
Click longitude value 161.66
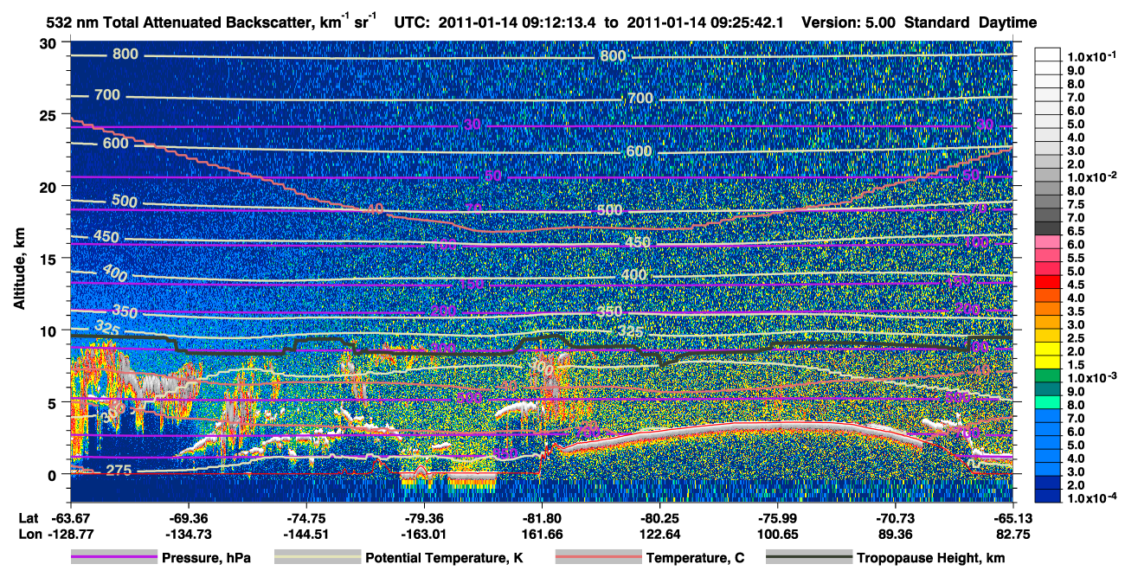point(541,534)
